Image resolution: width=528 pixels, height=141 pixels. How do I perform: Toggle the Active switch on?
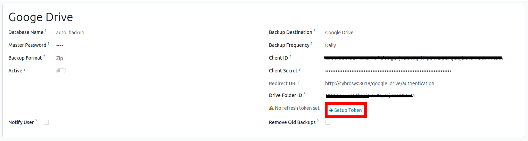click(x=61, y=71)
